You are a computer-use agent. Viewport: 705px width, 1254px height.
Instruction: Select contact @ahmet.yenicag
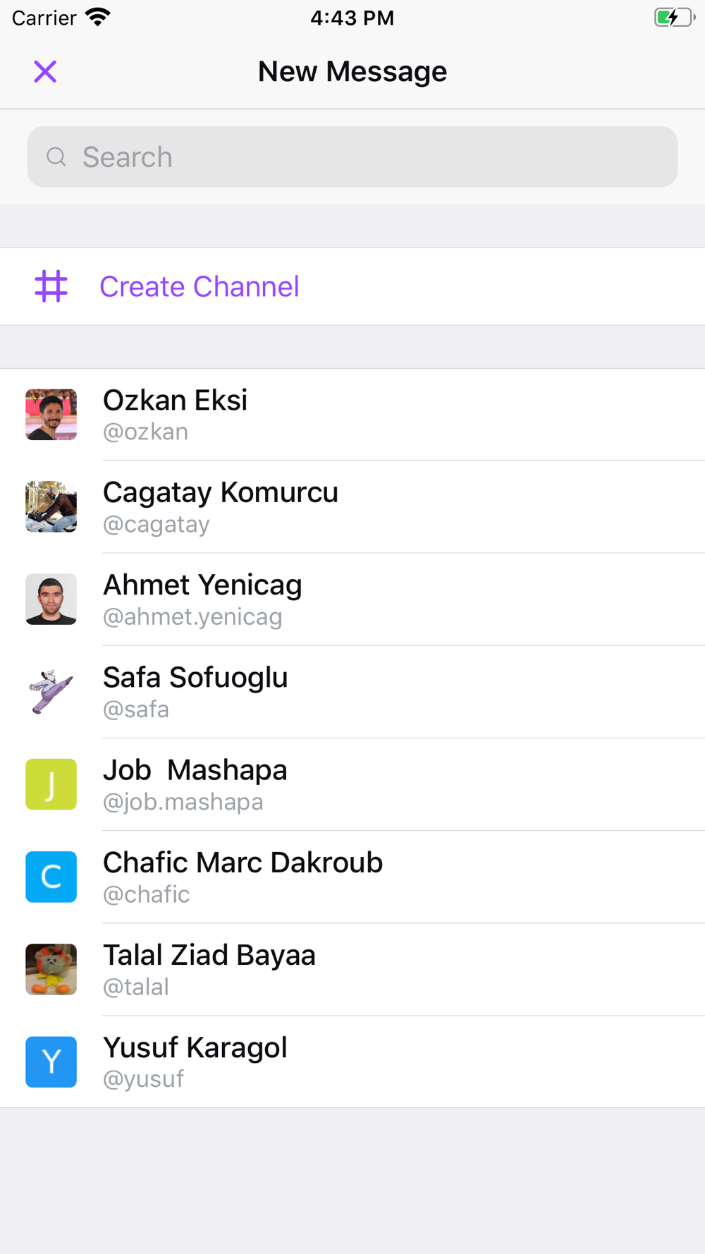point(352,599)
